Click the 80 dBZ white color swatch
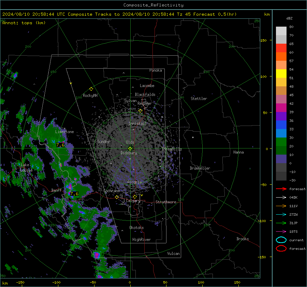Viewport: 307px width, 287px height. [281, 31]
